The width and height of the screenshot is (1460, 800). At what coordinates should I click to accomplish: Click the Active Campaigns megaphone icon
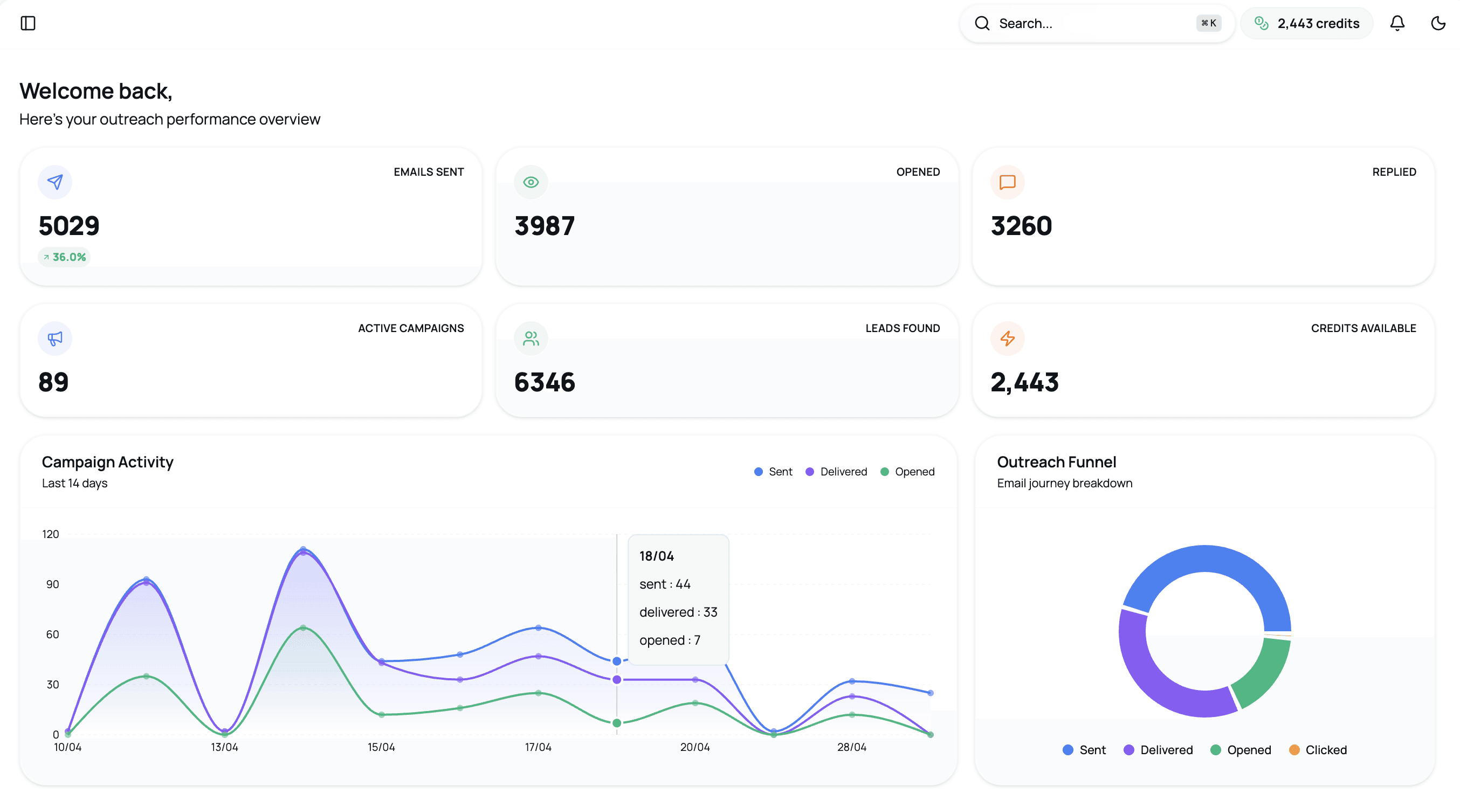(x=55, y=338)
